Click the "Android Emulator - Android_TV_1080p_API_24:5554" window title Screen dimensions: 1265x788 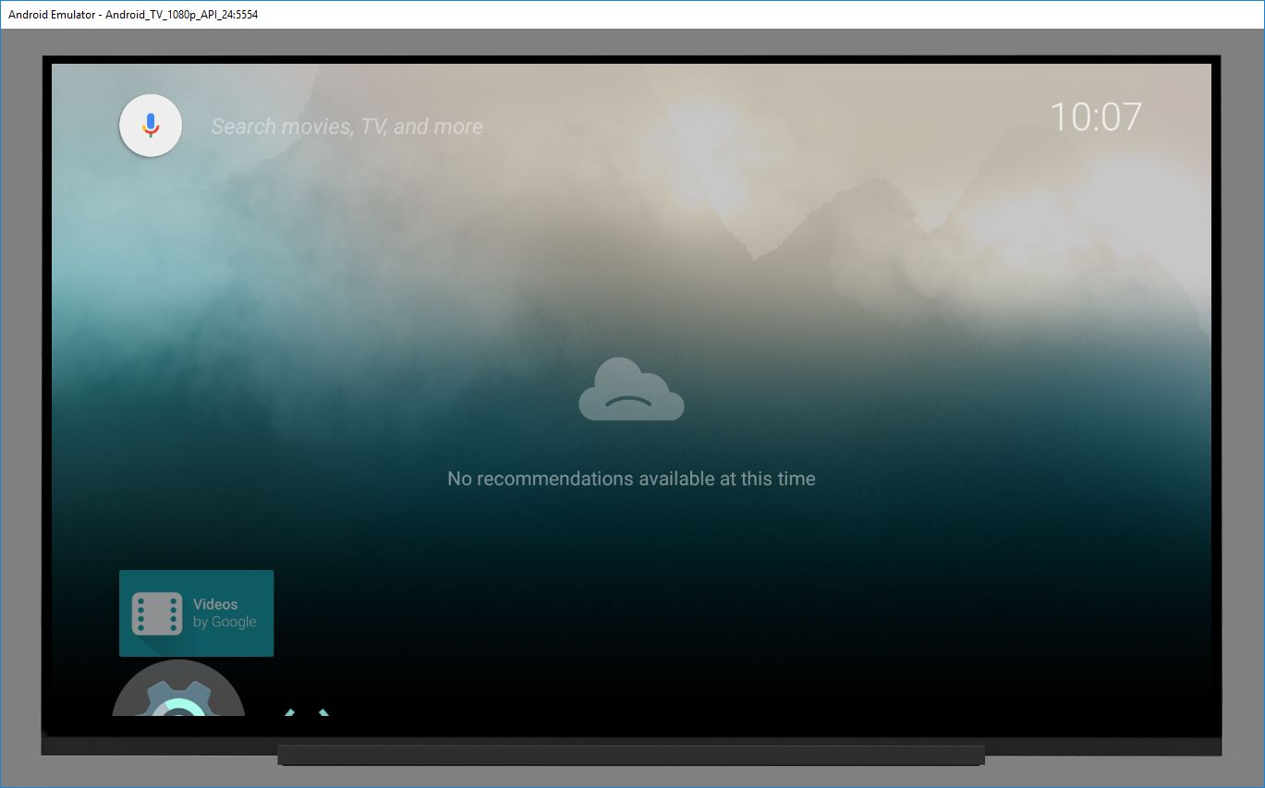pos(133,15)
